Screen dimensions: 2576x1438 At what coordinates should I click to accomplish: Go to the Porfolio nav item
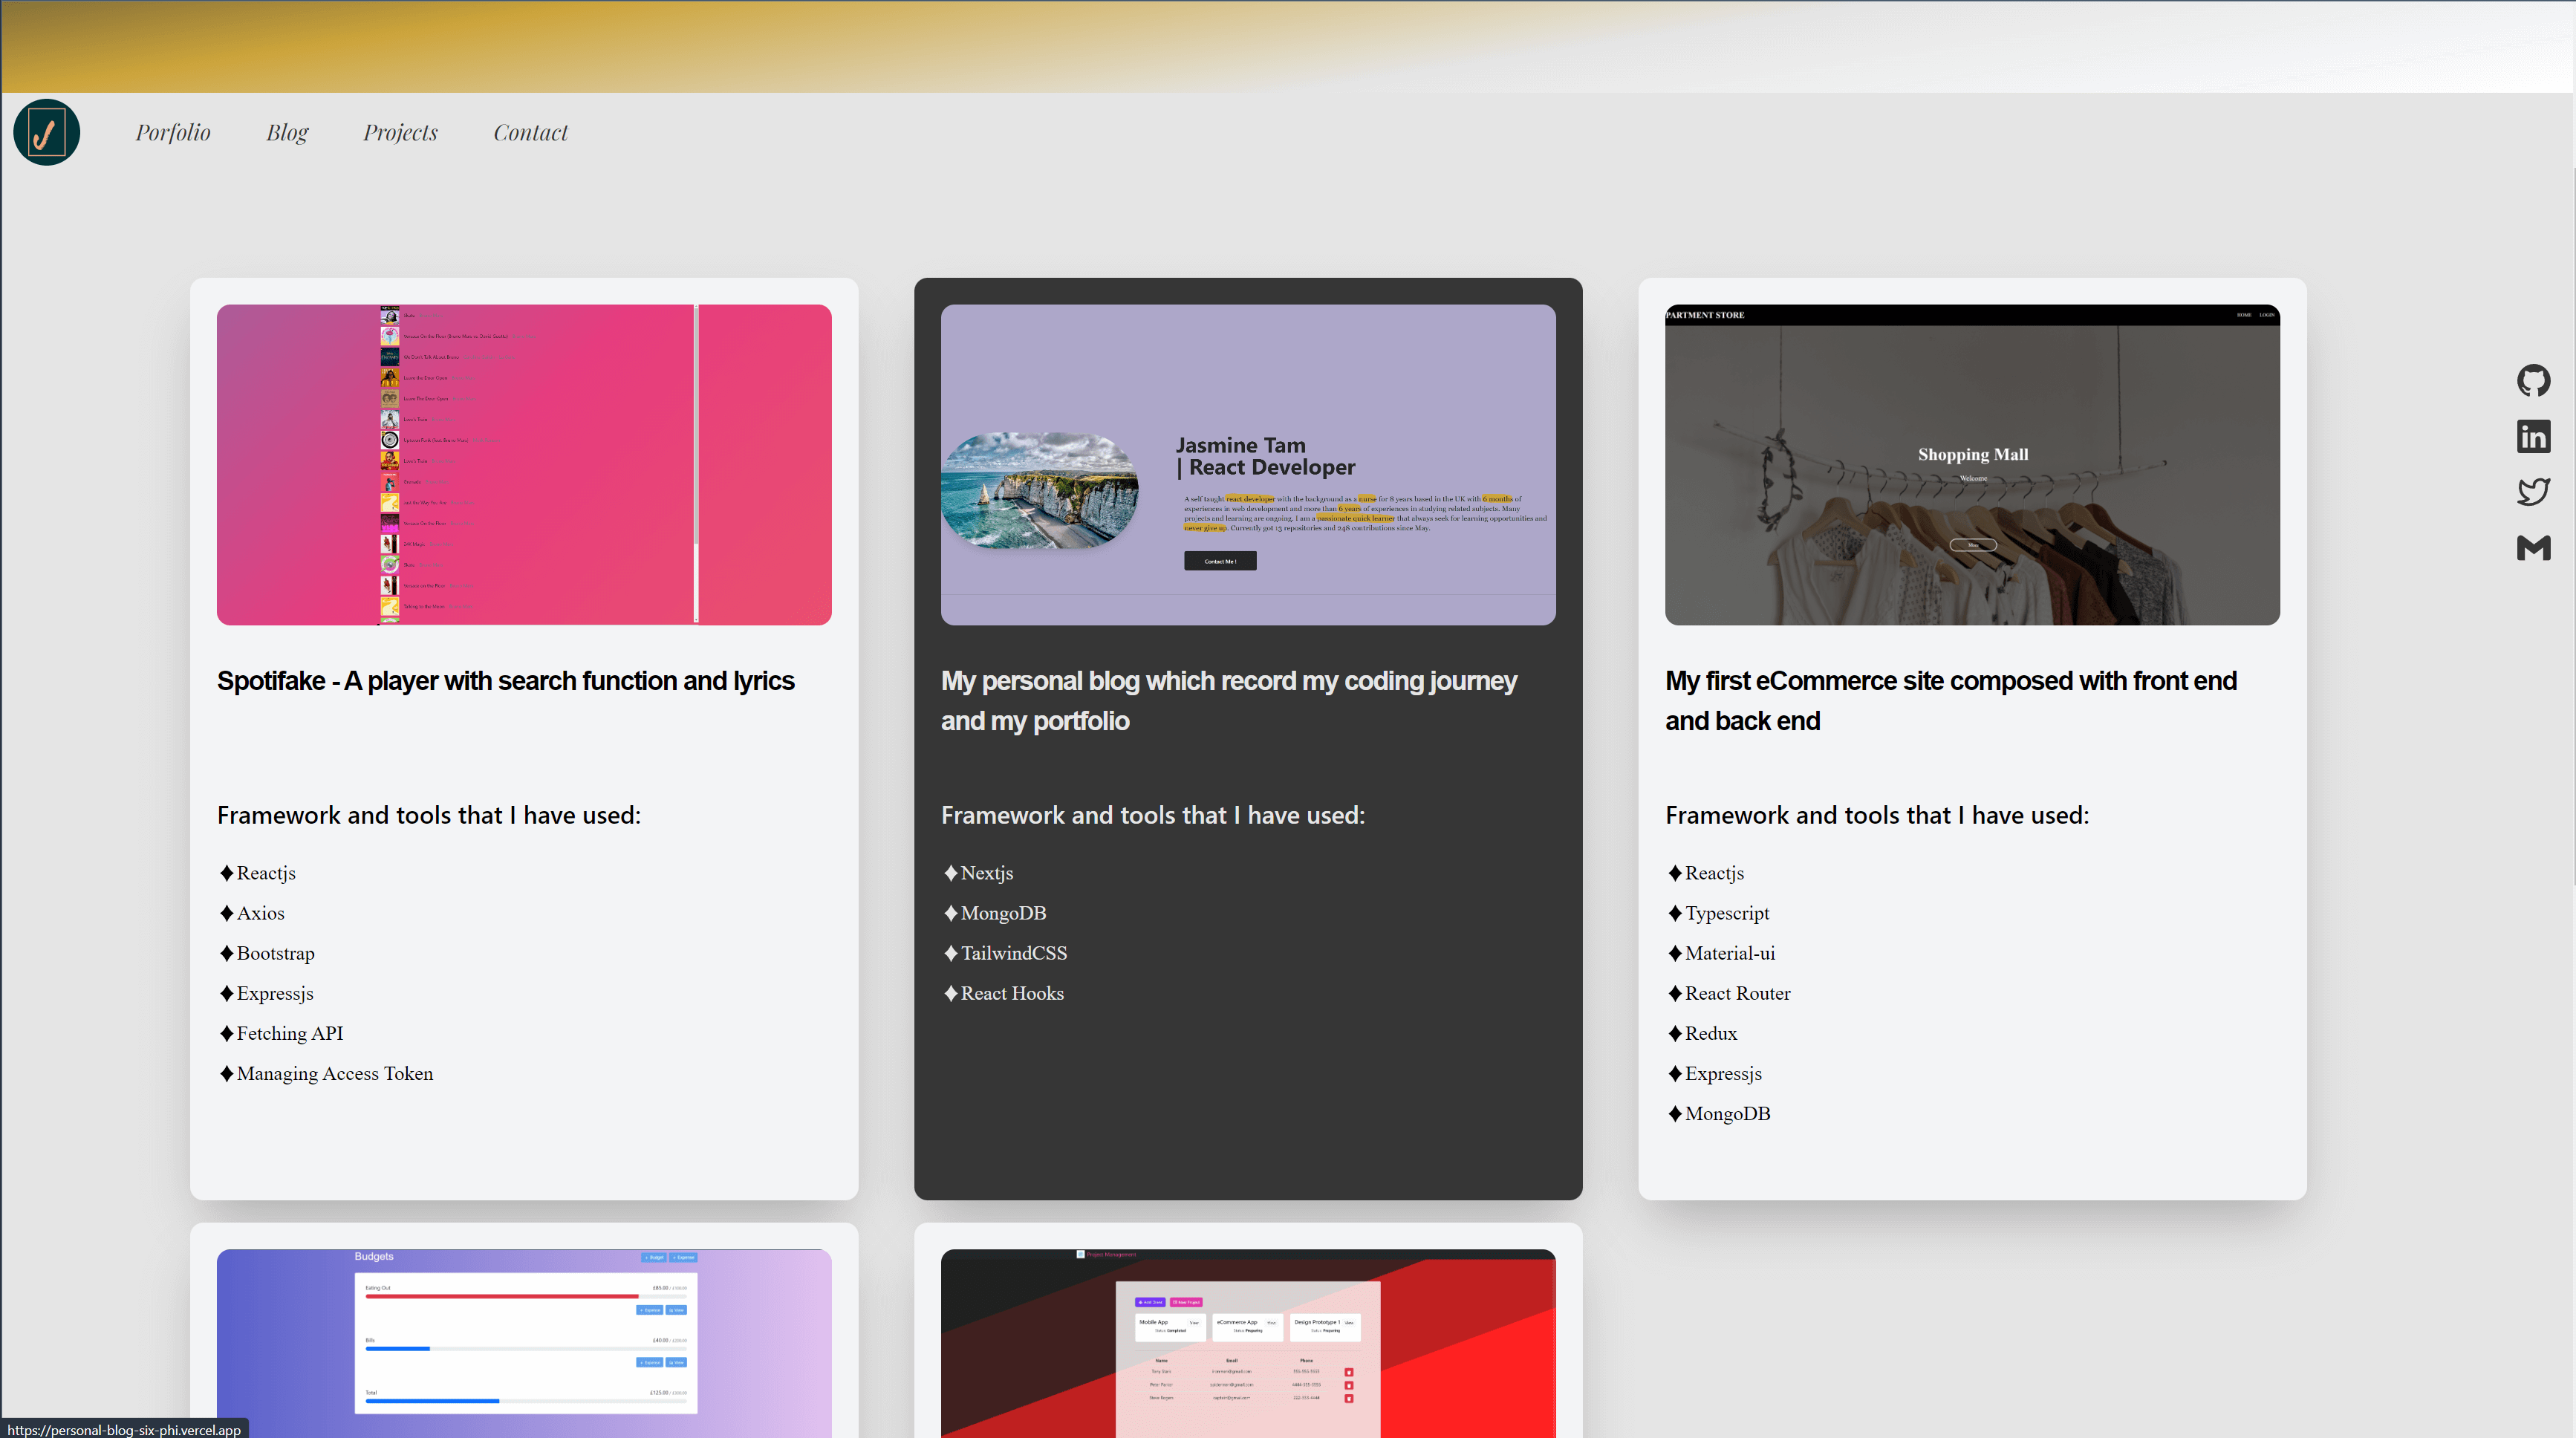click(x=173, y=132)
